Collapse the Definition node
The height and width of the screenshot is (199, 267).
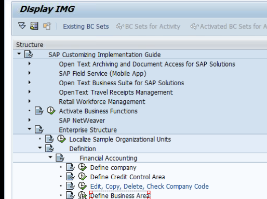[x=40, y=148]
